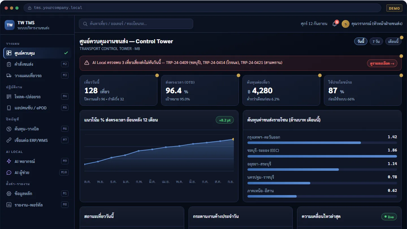The width and height of the screenshot is (407, 229).
Task: Open the คำสั่งขนส่ง menu item
Action: [x=37, y=64]
